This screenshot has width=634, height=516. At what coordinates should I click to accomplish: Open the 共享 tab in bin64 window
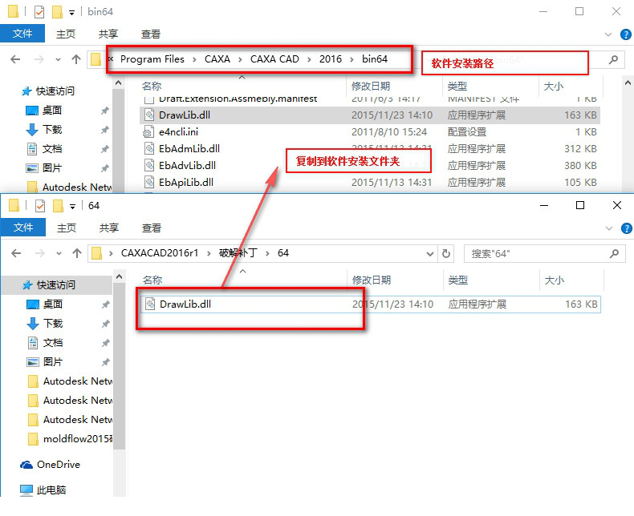pyautogui.click(x=108, y=34)
